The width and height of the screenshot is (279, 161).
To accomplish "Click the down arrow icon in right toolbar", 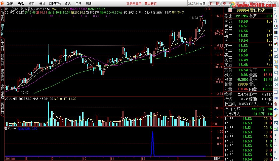I will pyautogui.click(x=276, y=21).
